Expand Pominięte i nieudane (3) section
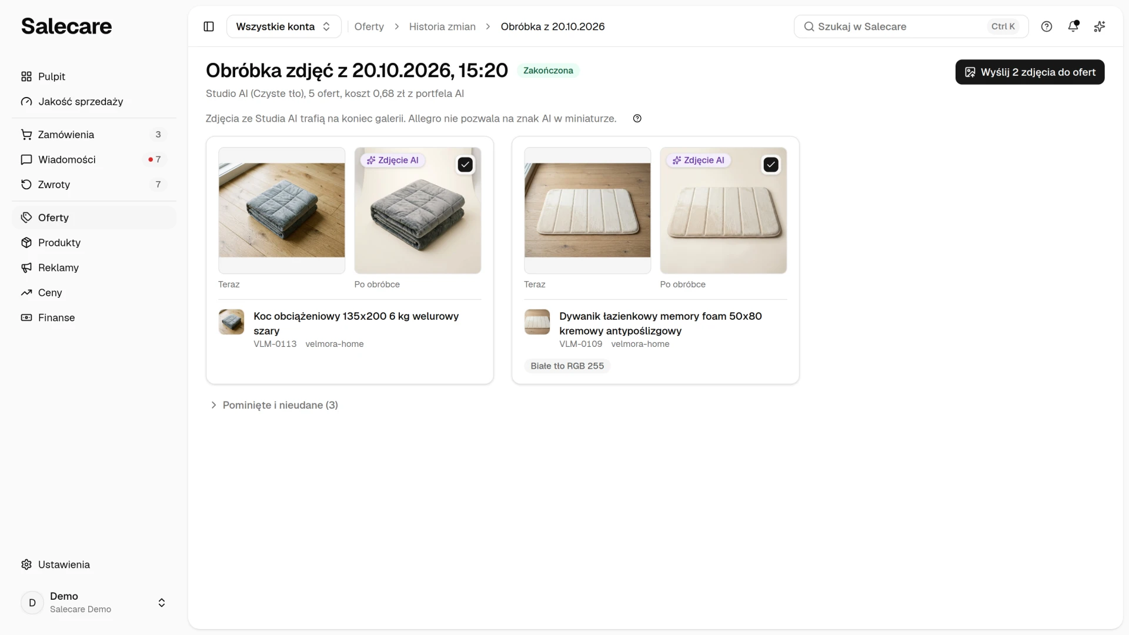The width and height of the screenshot is (1129, 635). click(x=274, y=405)
